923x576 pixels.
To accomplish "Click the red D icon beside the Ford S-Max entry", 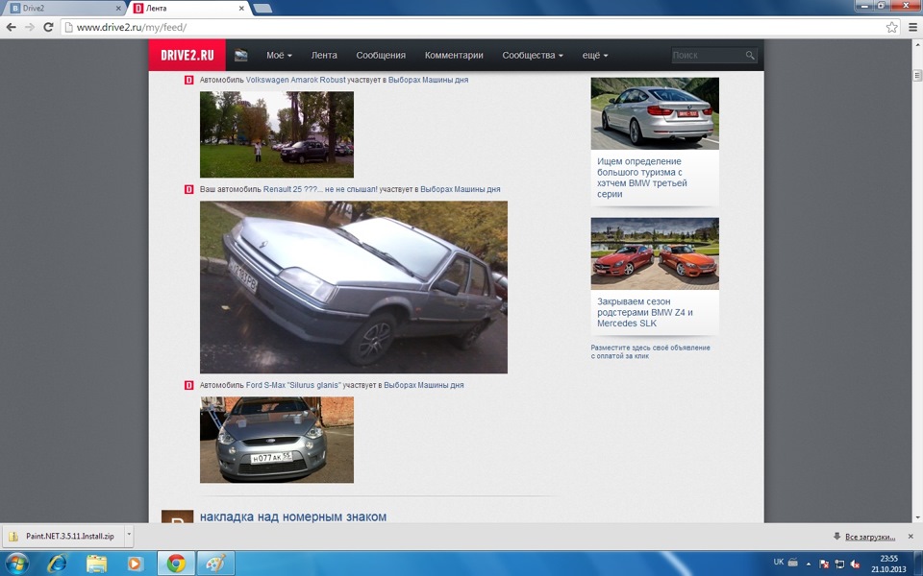I will click(189, 385).
